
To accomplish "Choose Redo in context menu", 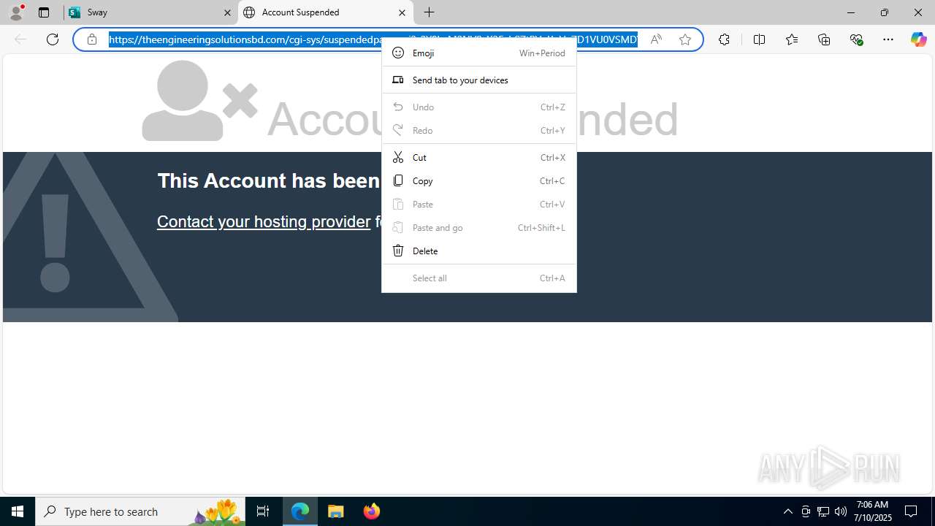I will 479,130.
